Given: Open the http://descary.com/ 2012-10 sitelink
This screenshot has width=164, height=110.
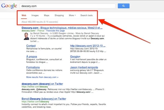Looking at the screenshot, I should pyautogui.click(x=88, y=46).
